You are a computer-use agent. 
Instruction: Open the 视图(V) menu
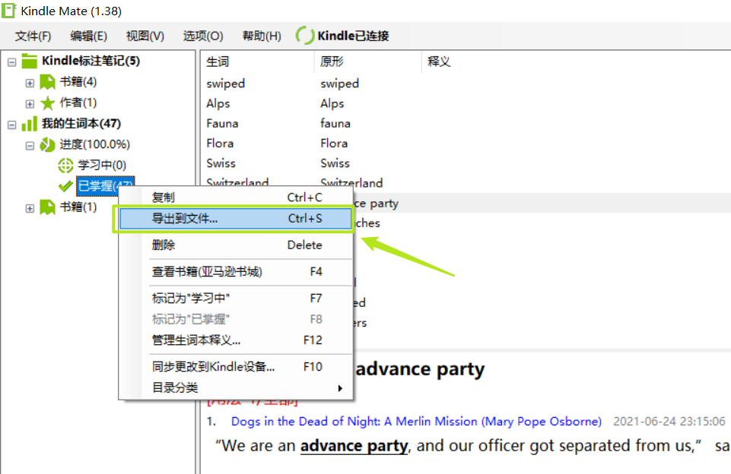[x=145, y=36]
